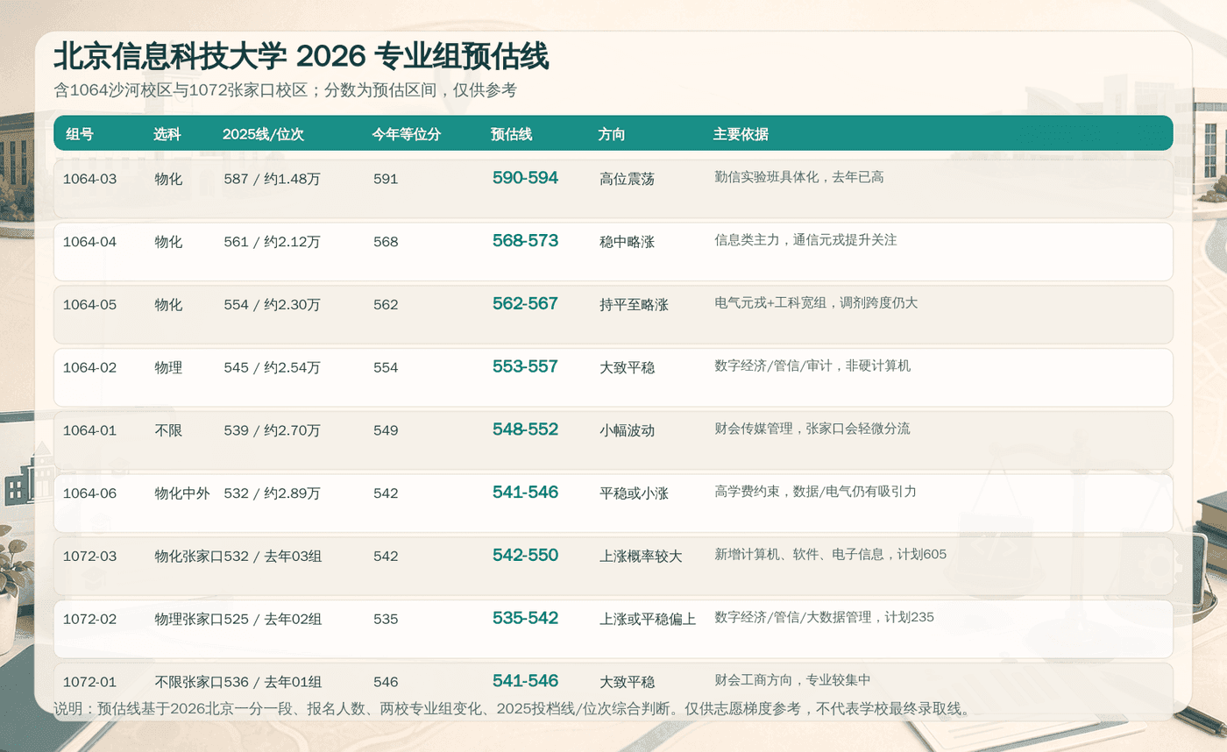The height and width of the screenshot is (752, 1227).
Task: Click estimated line 562-567
Action: click(525, 304)
